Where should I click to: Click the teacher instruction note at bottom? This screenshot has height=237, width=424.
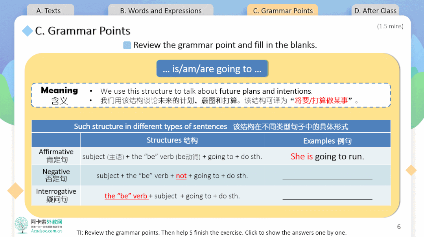pos(212,233)
